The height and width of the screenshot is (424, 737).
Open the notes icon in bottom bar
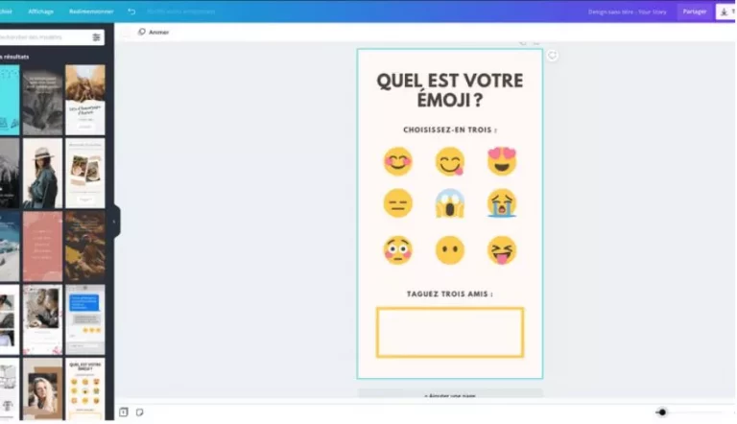[140, 412]
